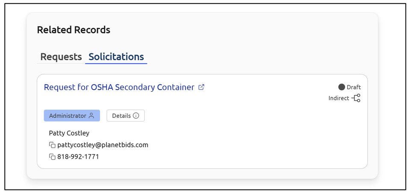Click the pattycostley@planetbids.com email text
Screen dimensions: 411x195
click(x=103, y=145)
